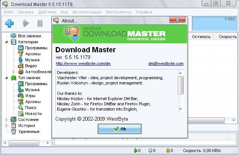Select Все закачки in the tree
This screenshot has width=239, height=155.
pos(30,36)
